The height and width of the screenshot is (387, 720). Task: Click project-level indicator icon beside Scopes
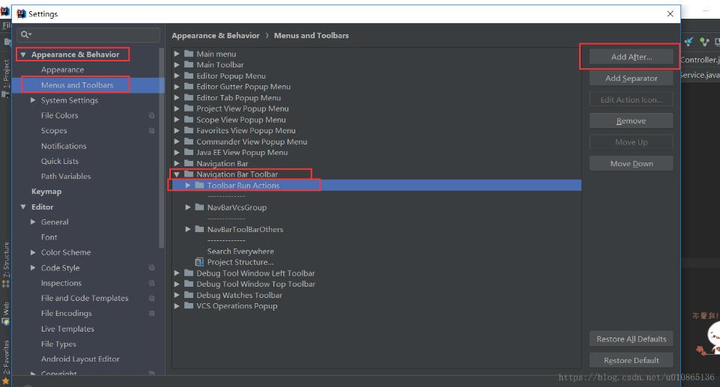coord(151,131)
